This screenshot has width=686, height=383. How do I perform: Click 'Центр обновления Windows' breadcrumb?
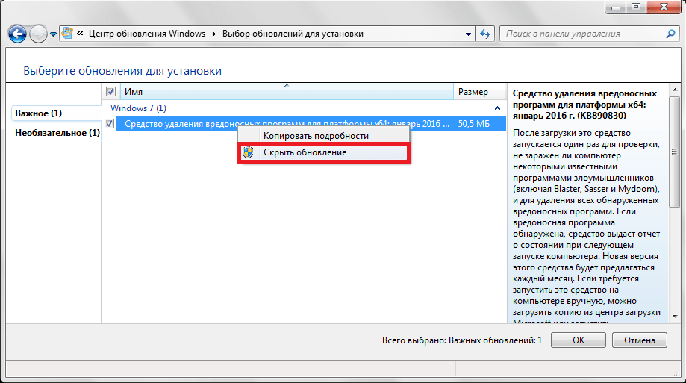[146, 34]
